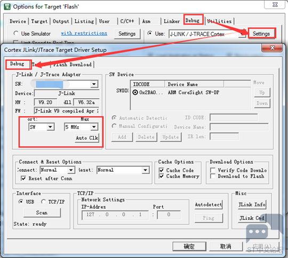The height and width of the screenshot is (258, 288).
Task: Select the Debug tab in Driver Setup
Action: click(x=17, y=64)
